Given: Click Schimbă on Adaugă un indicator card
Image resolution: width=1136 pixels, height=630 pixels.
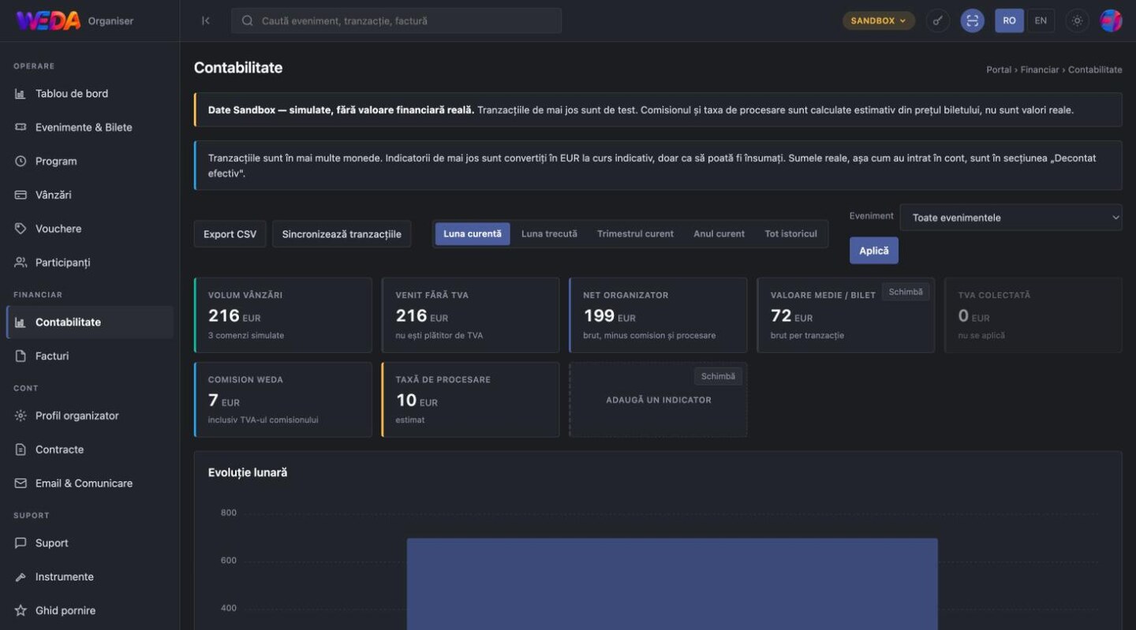Looking at the screenshot, I should [718, 377].
